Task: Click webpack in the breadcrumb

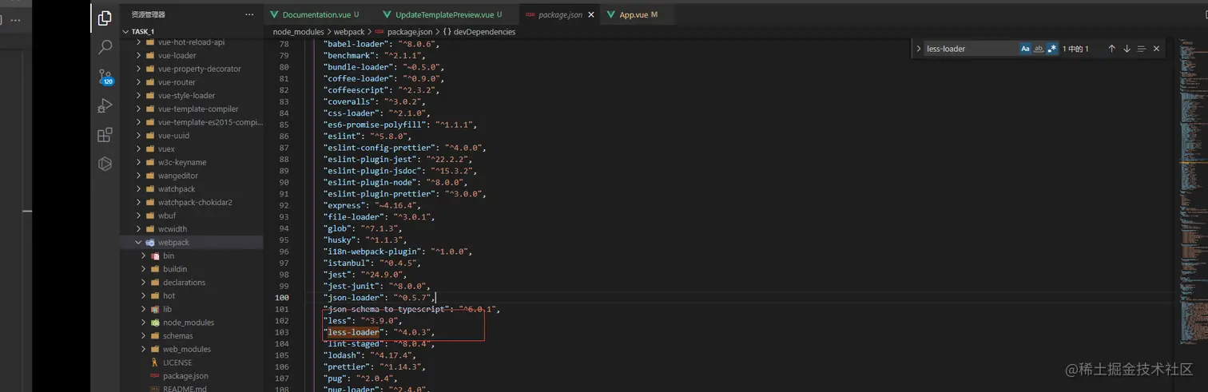Action: 349,32
